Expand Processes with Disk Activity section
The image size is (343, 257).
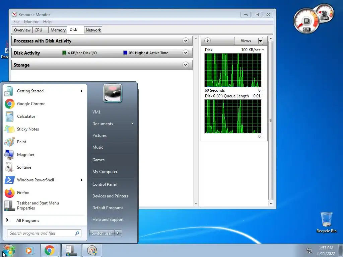pyautogui.click(x=186, y=40)
